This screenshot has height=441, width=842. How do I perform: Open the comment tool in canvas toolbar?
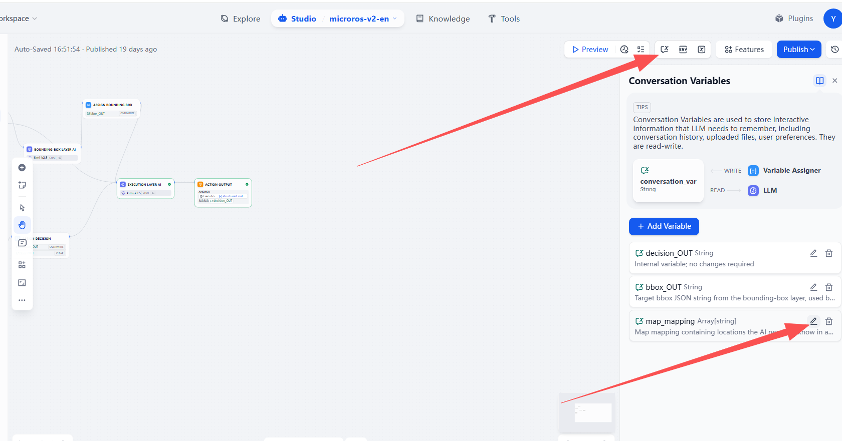(22, 243)
